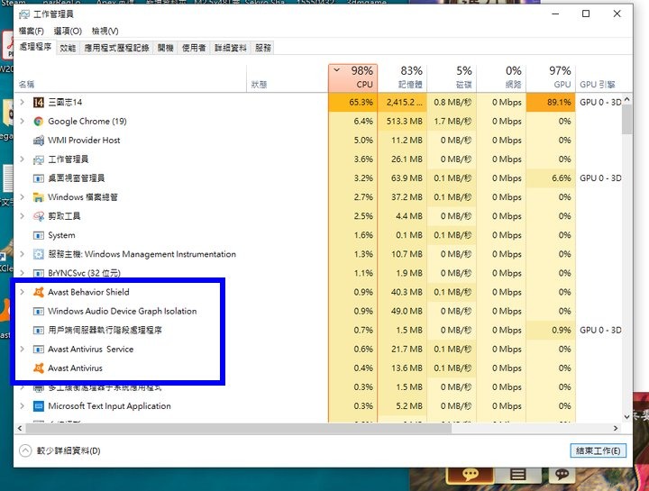
Task: Click the 三國志14 process icon
Action: pos(39,102)
